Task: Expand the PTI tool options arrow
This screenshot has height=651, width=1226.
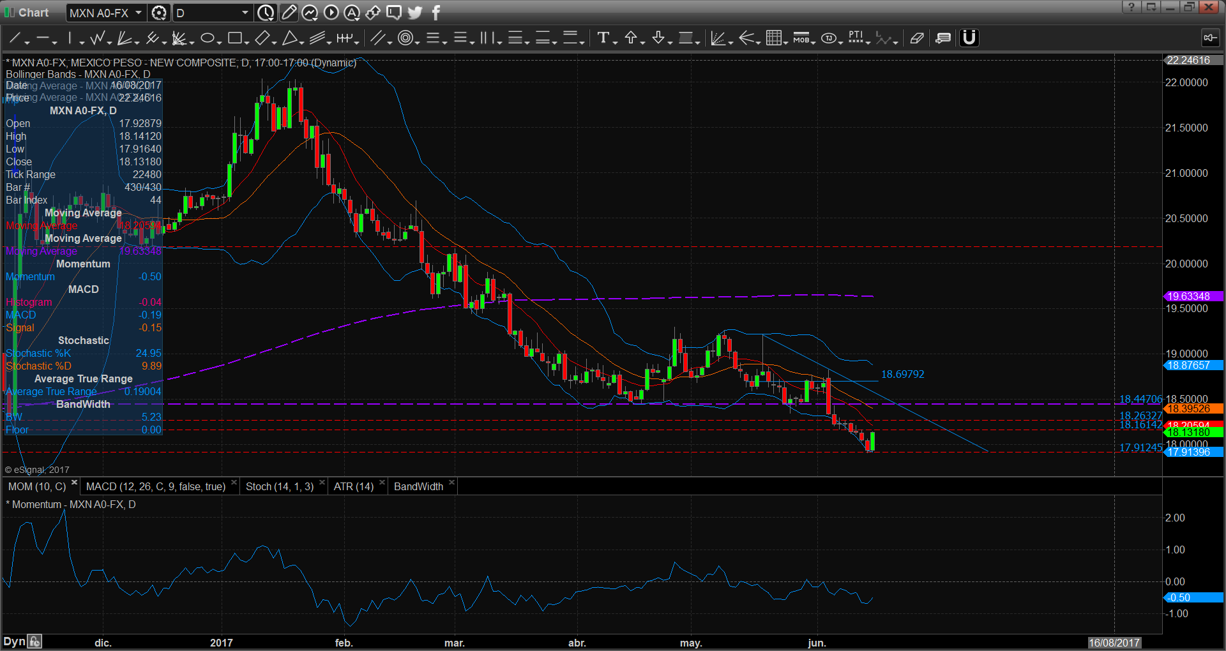Action: [x=868, y=42]
